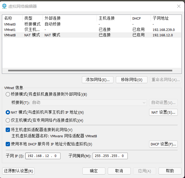Select the VMnet0 row
This screenshot has width=185, height=178.
(92, 24)
